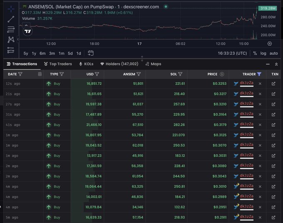
Task: Select the crosshair cursor tool
Action: click(11, 9)
